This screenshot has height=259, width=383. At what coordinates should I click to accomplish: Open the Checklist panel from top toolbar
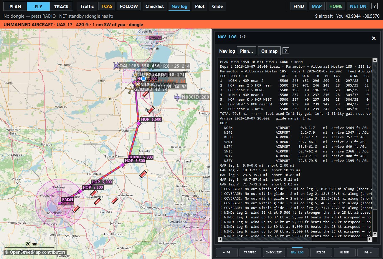[x=155, y=6]
